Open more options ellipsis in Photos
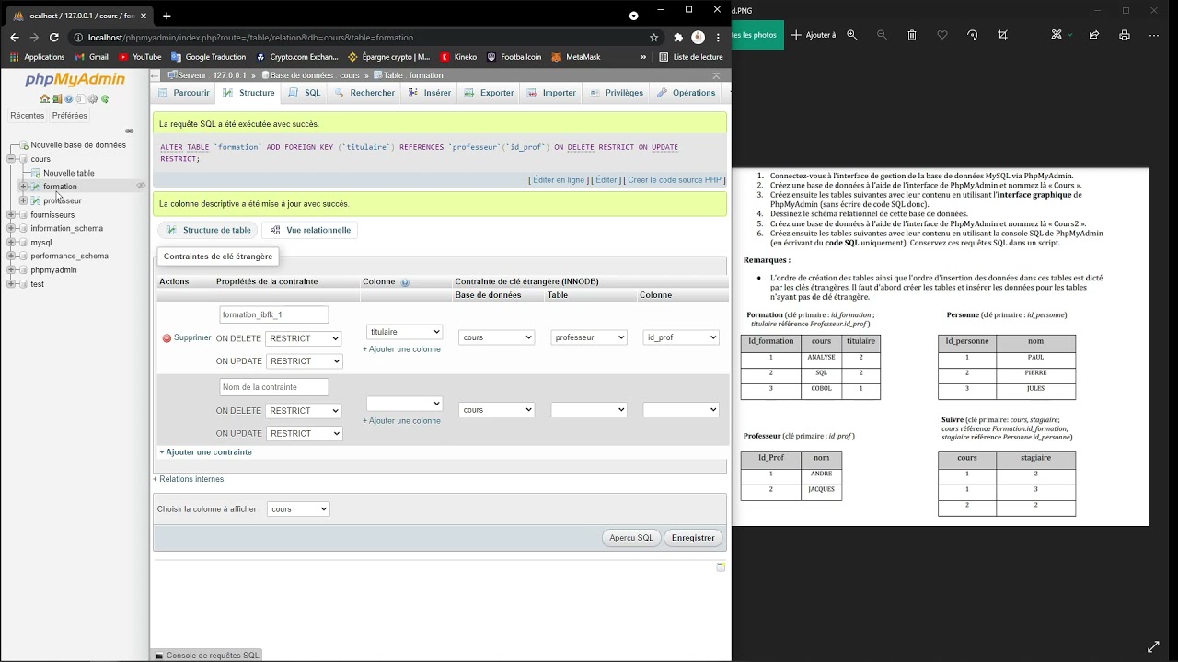The image size is (1178, 662). tap(1155, 35)
